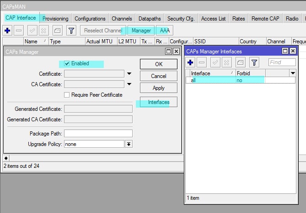This screenshot has width=306, height=213.
Task: Confirm CAPs Manager with OK
Action: 159,64
